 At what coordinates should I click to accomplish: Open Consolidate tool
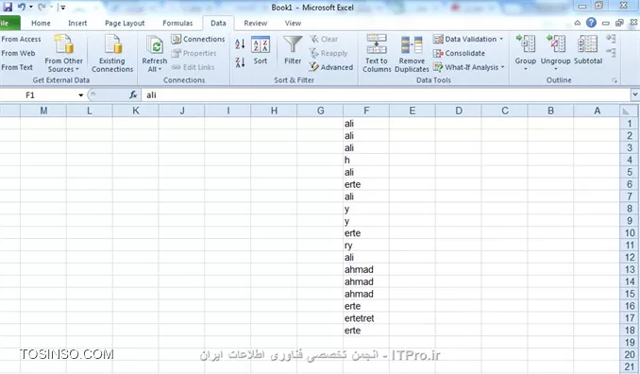(459, 53)
